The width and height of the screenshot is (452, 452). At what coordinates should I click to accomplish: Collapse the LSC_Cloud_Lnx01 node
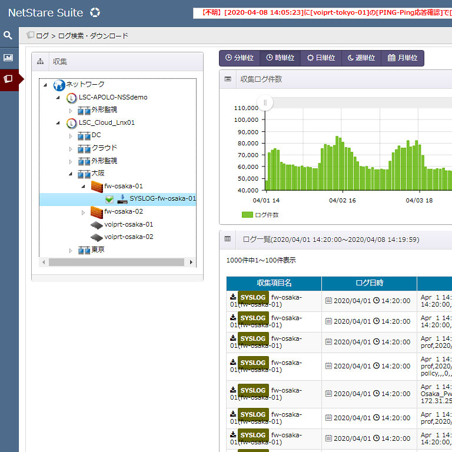58,123
